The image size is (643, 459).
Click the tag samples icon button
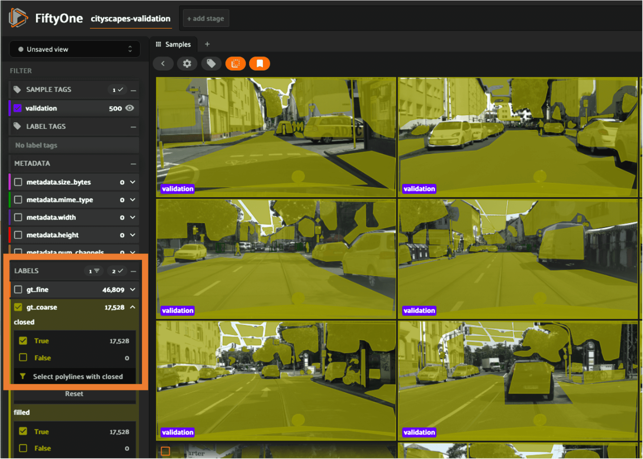coord(211,63)
